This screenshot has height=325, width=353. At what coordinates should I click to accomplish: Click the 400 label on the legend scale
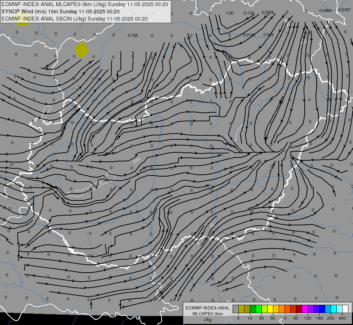point(342,318)
